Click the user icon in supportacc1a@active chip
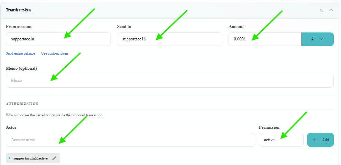The image size is (341, 165). point(10,158)
